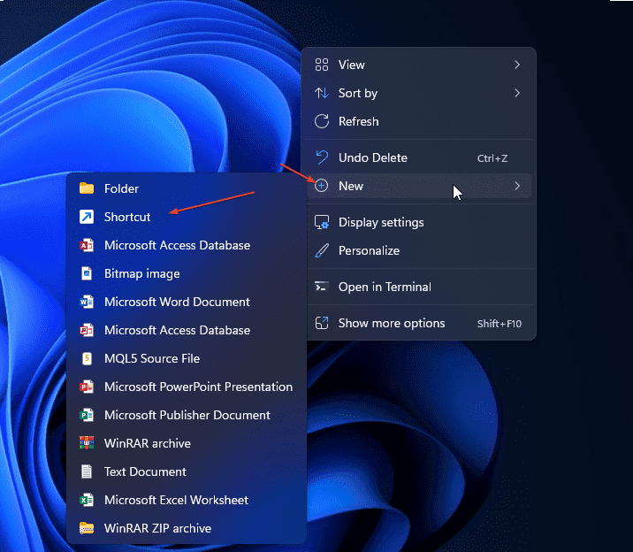
Task: Create a new WinRAR ZIP archive
Action: [x=157, y=528]
